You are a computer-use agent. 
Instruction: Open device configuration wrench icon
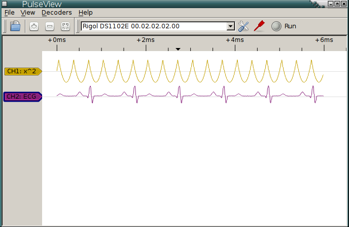point(243,26)
